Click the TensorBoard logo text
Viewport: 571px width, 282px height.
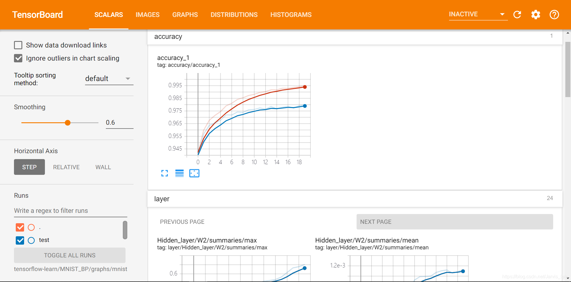point(37,15)
